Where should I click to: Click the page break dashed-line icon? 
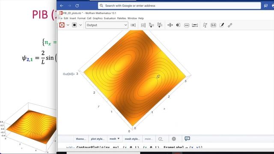tap(195, 25)
